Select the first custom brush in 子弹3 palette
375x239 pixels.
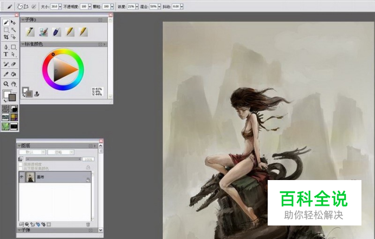pos(30,32)
